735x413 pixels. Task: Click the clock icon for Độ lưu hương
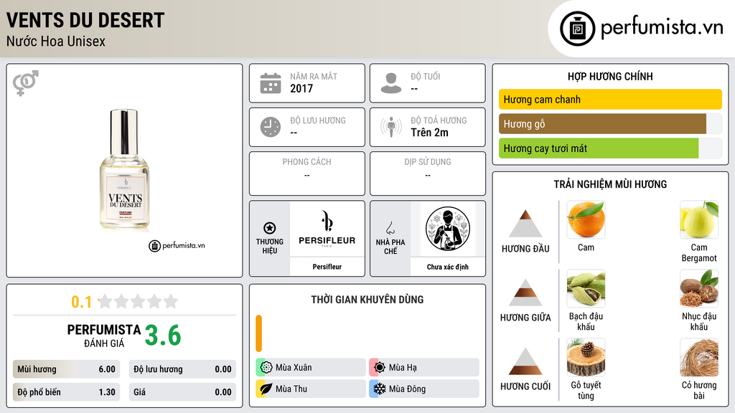click(x=271, y=127)
